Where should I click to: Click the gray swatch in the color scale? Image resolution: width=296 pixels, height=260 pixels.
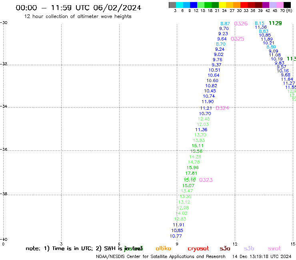tap(172, 5)
